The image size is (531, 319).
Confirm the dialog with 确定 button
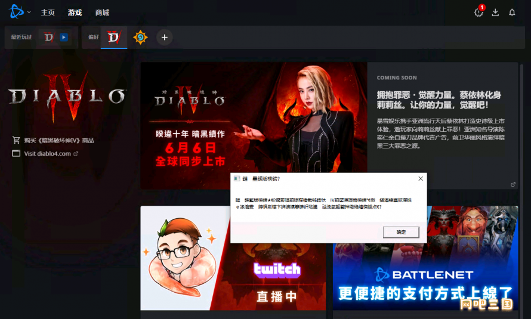coord(401,232)
